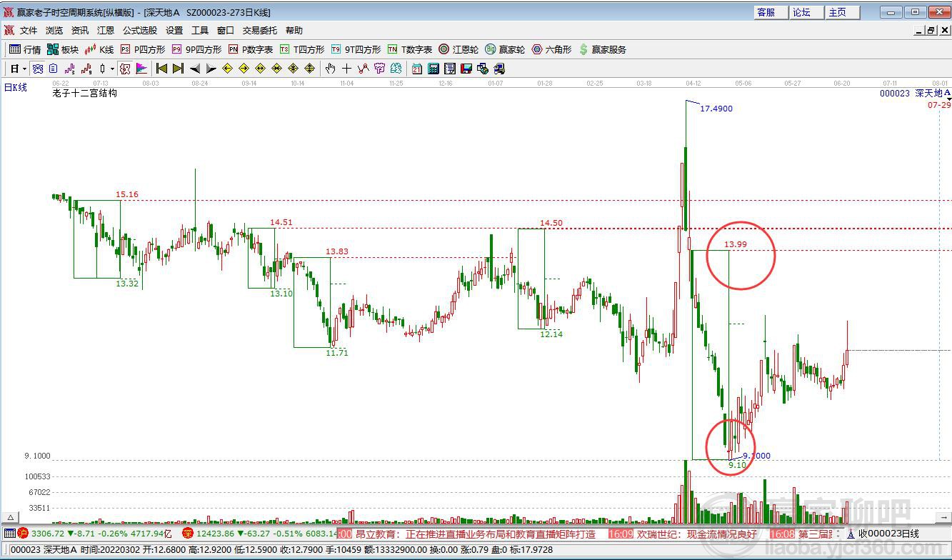Step chart backward with left arrow

pyautogui.click(x=194, y=69)
